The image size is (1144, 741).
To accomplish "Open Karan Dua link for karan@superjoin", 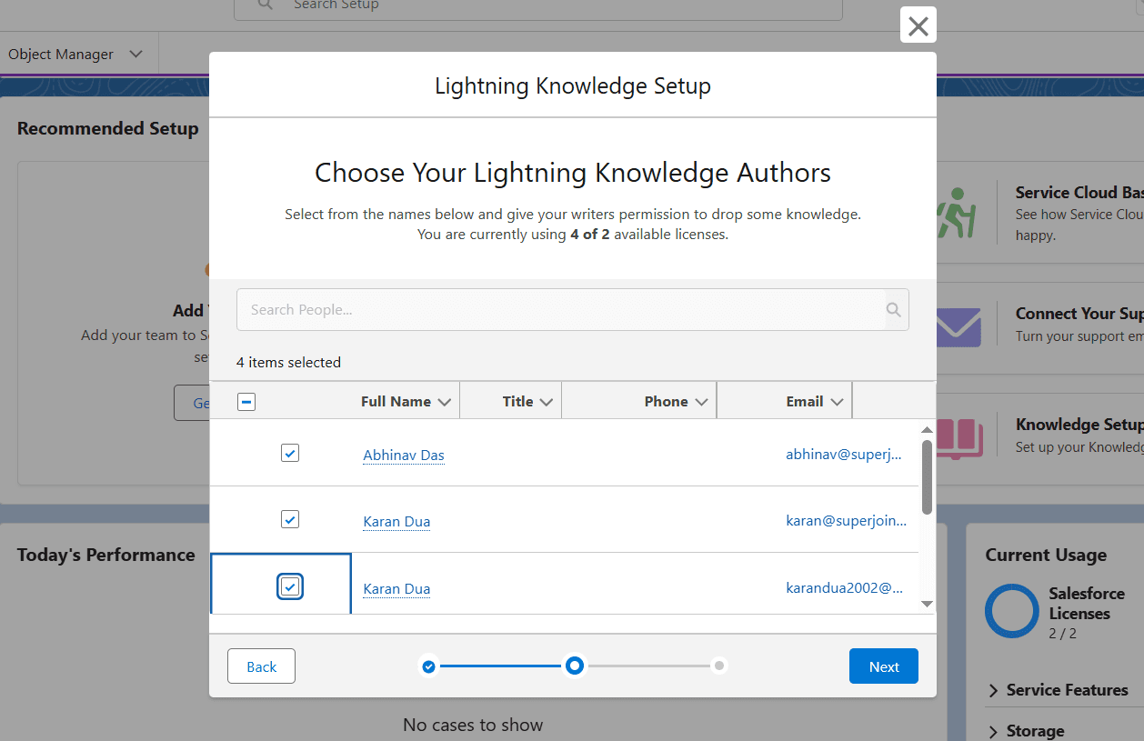I will tap(396, 522).
